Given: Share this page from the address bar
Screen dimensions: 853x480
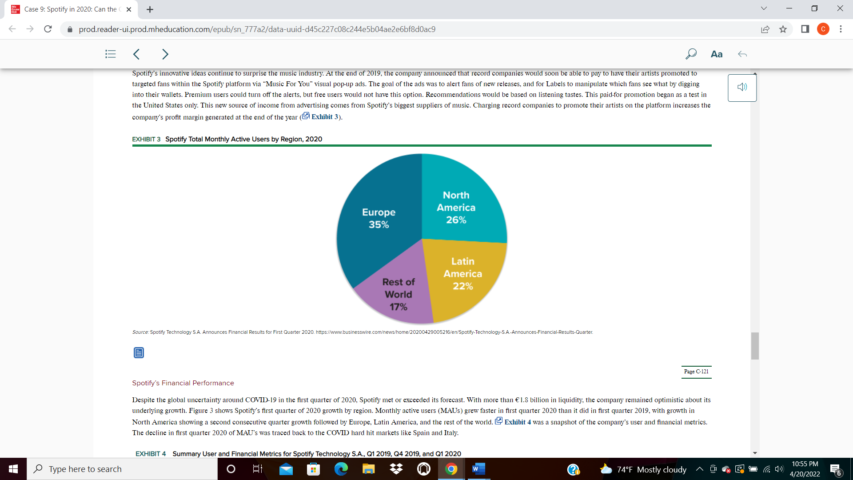Looking at the screenshot, I should pos(765,29).
